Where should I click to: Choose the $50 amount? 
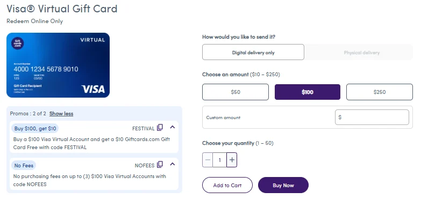[x=236, y=92]
